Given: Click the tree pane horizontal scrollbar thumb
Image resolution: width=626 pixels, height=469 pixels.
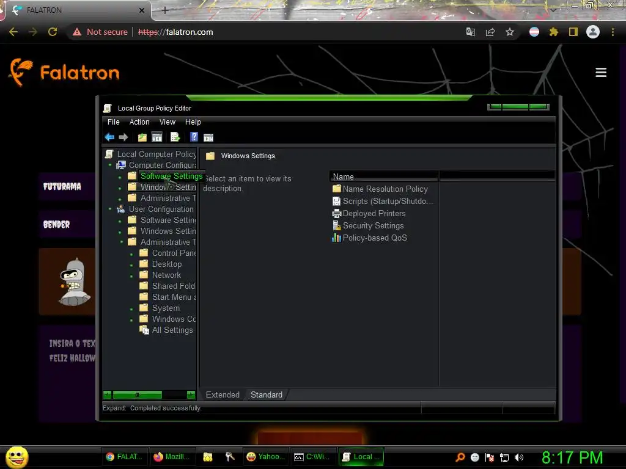Looking at the screenshot, I should point(138,395).
